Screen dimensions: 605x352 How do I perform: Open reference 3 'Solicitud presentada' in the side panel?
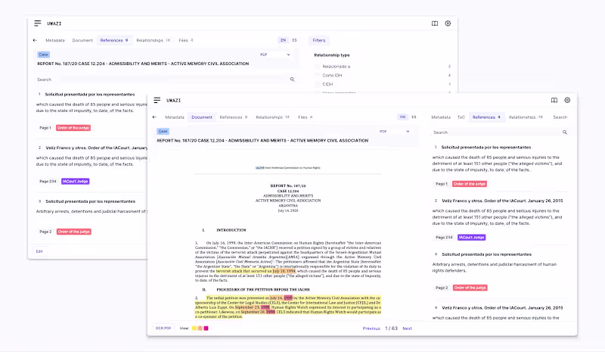tap(486, 254)
